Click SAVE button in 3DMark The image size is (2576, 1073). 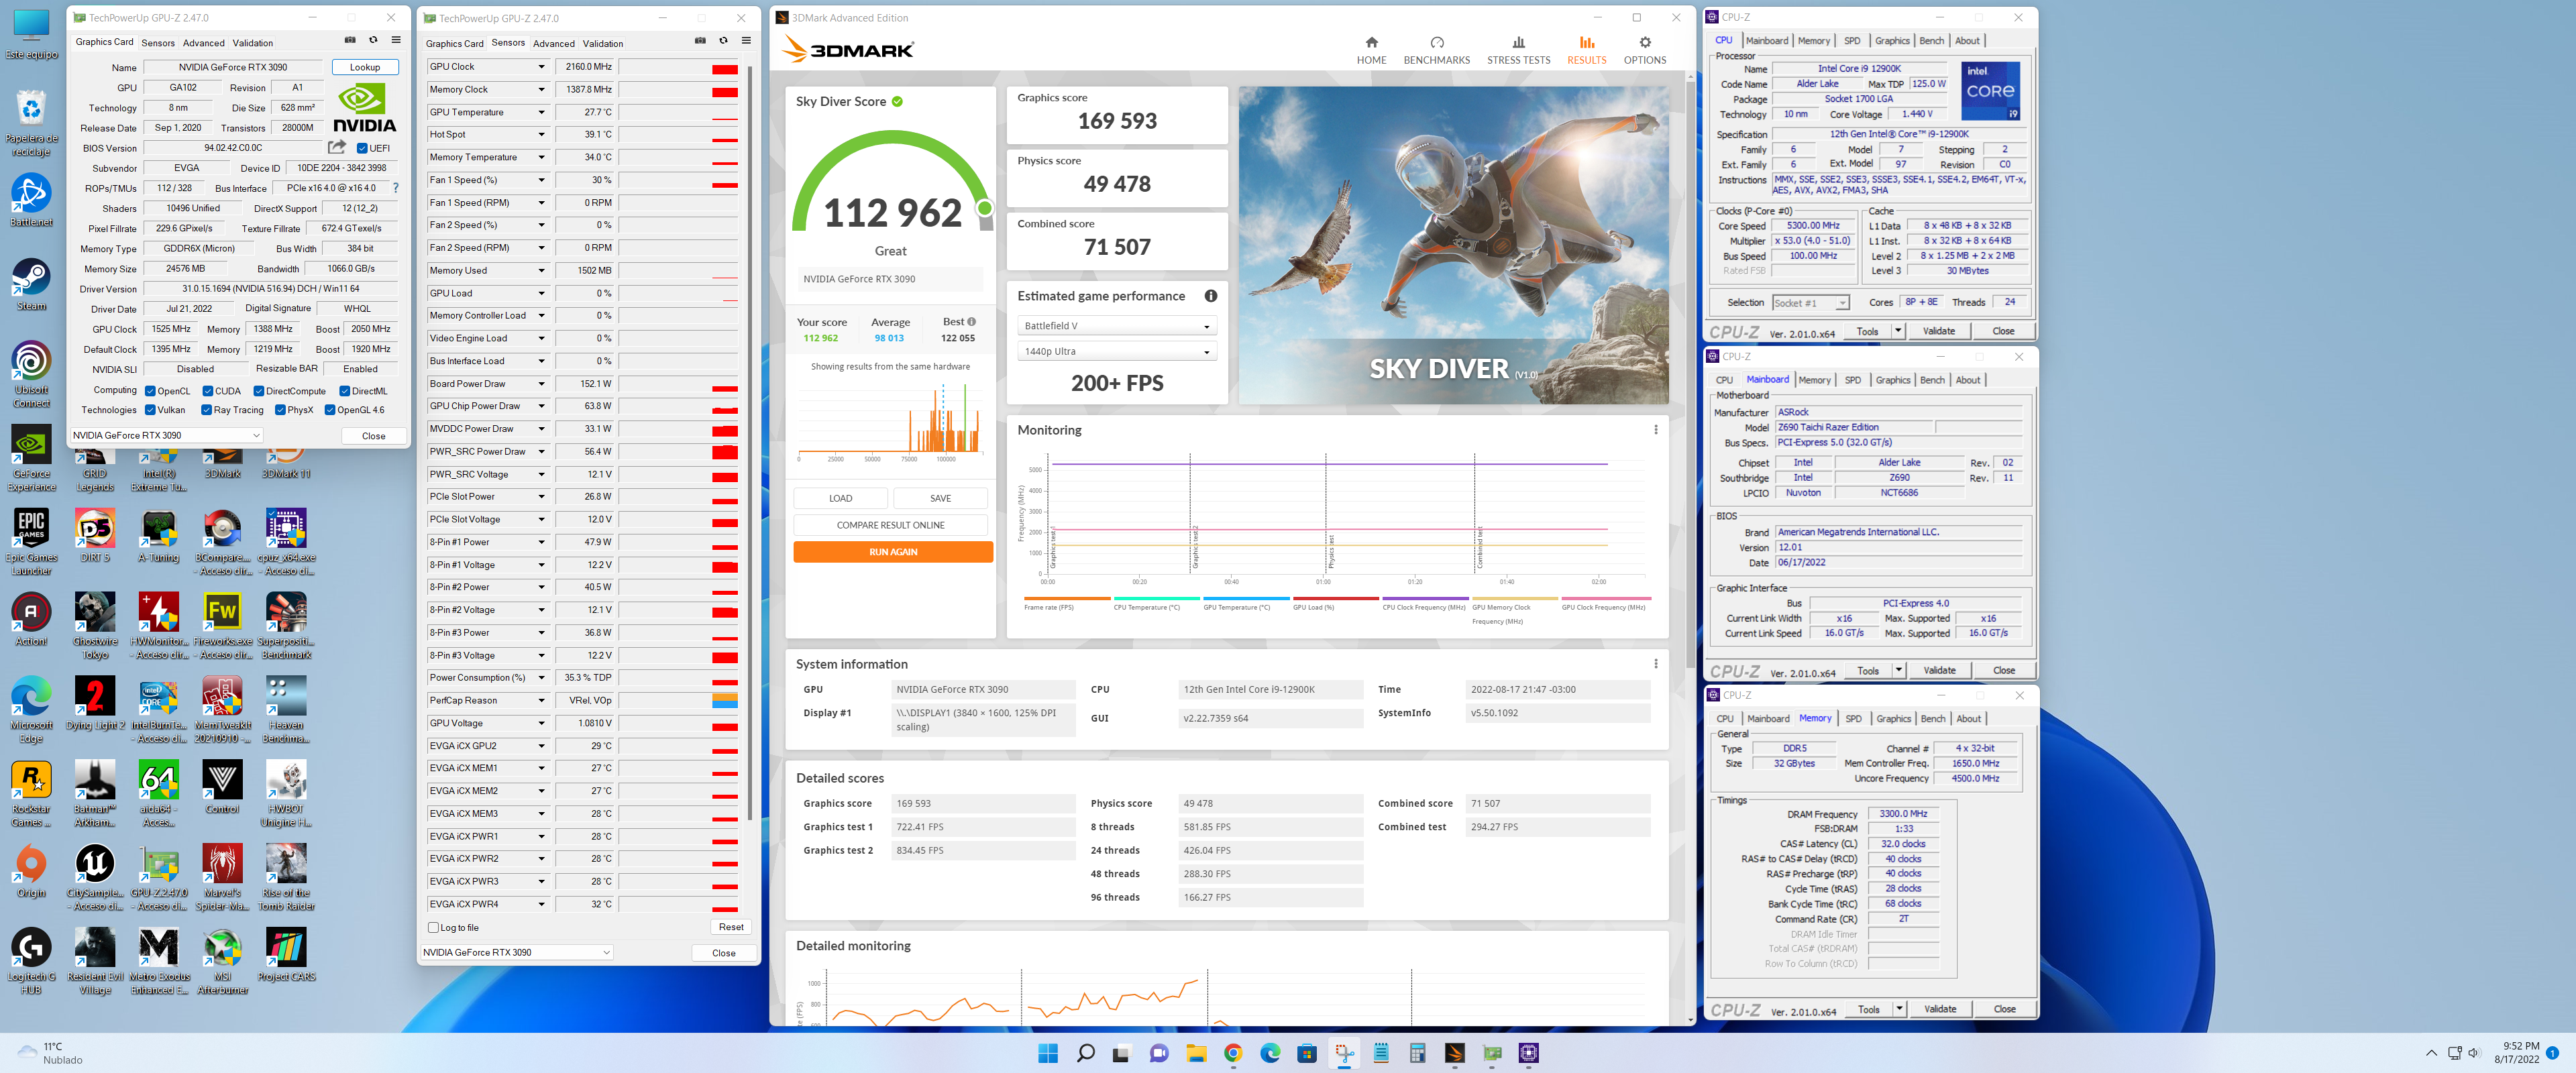click(x=940, y=498)
